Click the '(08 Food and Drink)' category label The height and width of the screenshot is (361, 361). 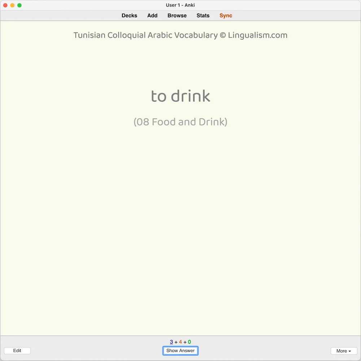180,122
